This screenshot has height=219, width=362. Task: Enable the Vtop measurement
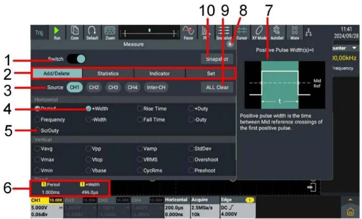pyautogui.click(x=88, y=159)
